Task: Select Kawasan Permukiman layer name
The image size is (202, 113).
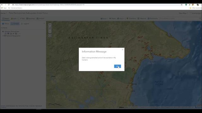Action: click(12, 31)
